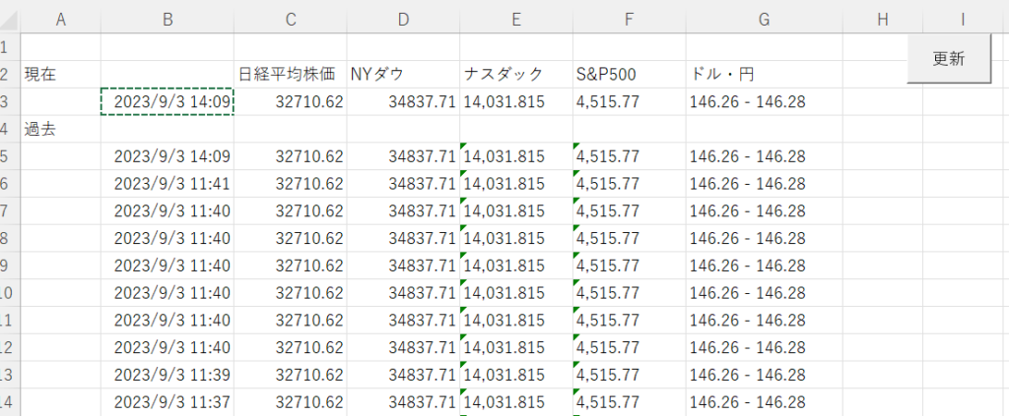Image resolution: width=1009 pixels, height=416 pixels.
Task: Select the column B header
Action: coord(167,19)
